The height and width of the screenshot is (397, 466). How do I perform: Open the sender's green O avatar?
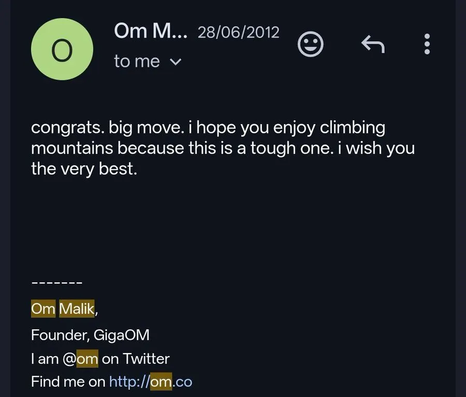pos(62,49)
